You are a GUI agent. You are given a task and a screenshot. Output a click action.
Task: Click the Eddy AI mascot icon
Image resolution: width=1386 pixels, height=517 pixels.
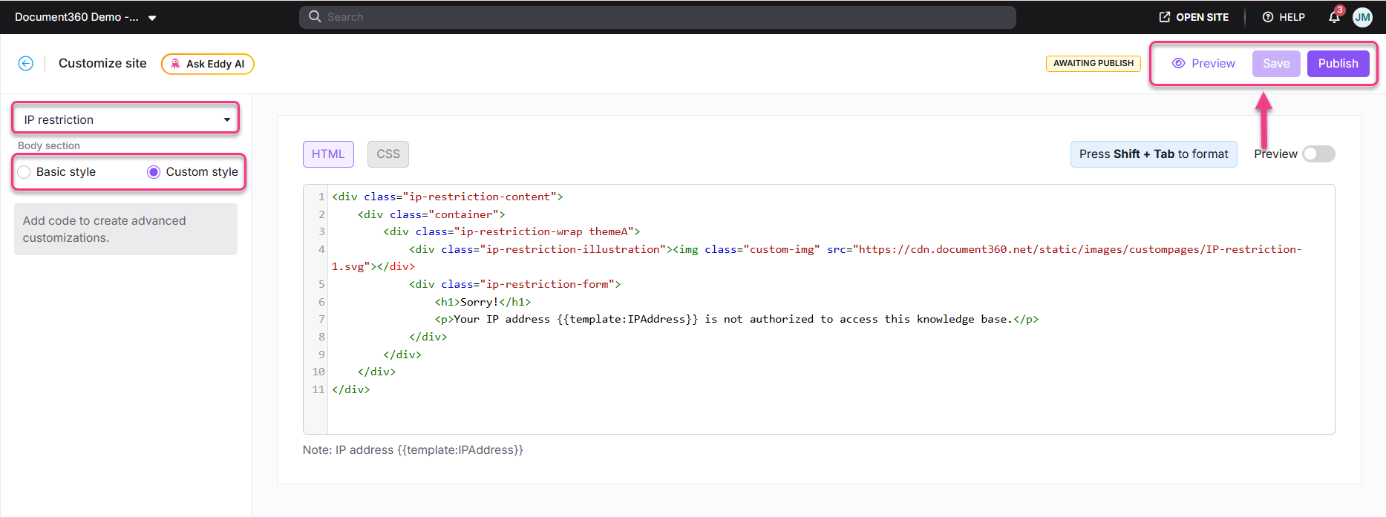[175, 64]
